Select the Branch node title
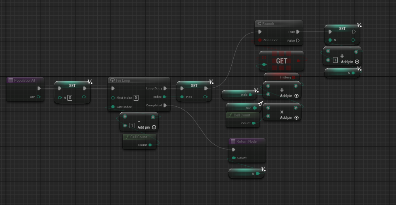The width and height of the screenshot is (396, 205). [x=268, y=24]
